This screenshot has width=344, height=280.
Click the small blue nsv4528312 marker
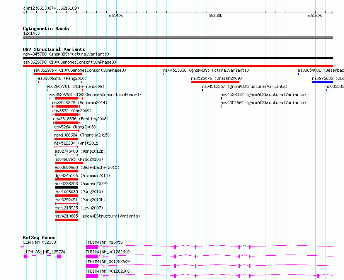click(x=221, y=98)
